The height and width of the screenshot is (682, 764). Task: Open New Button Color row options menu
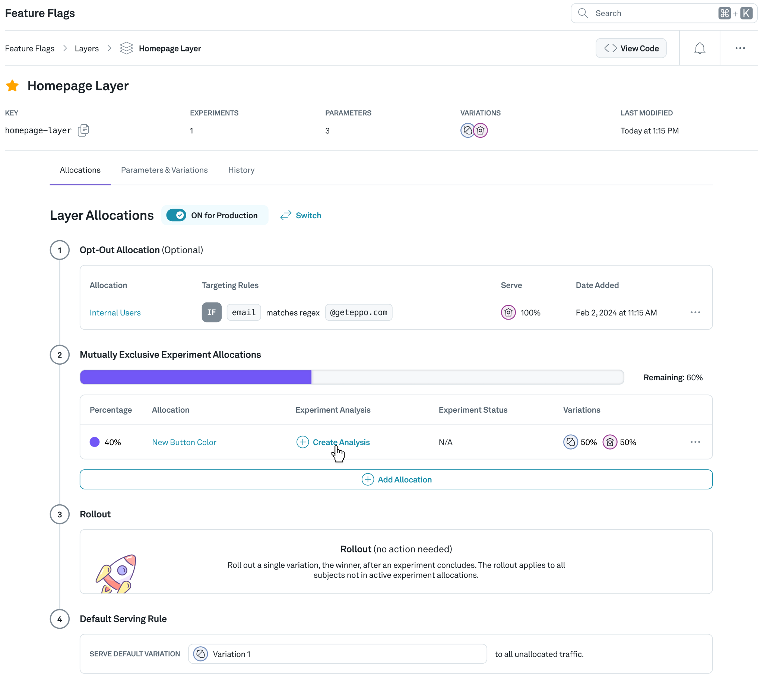pyautogui.click(x=695, y=442)
